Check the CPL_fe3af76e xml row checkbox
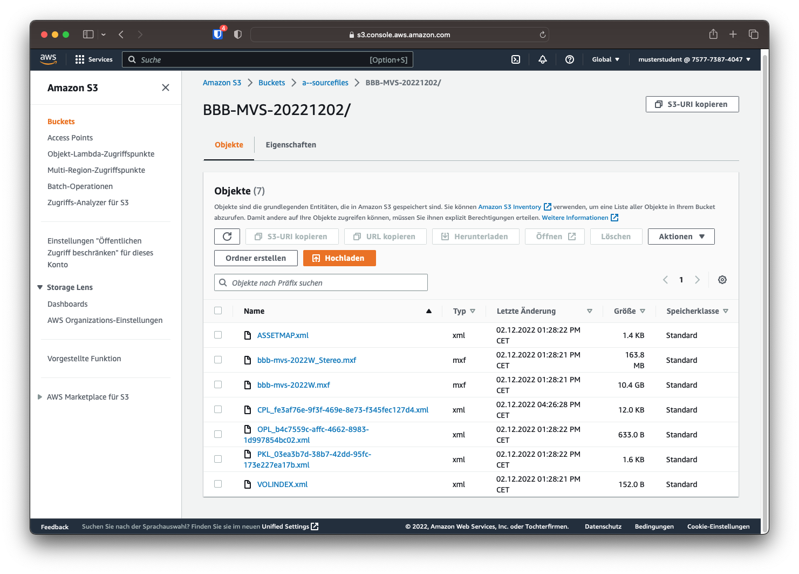Screen dimensions: 799x574 (x=218, y=409)
